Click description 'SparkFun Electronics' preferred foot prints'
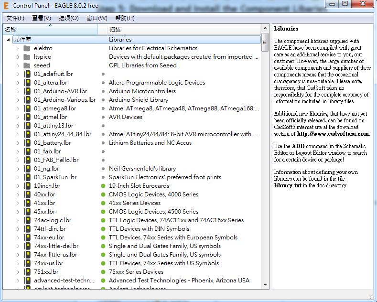 pos(165,177)
